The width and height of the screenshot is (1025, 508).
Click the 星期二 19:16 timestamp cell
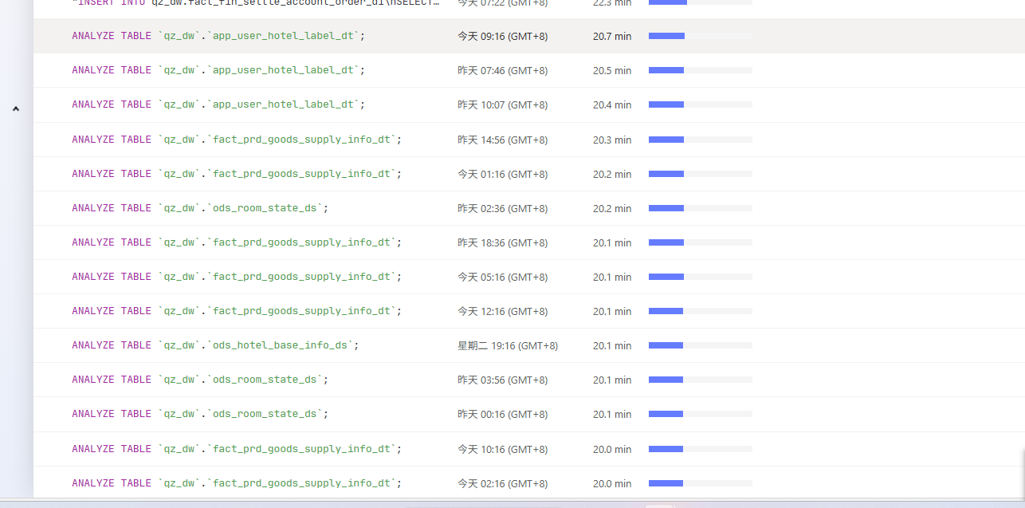pyautogui.click(x=507, y=345)
